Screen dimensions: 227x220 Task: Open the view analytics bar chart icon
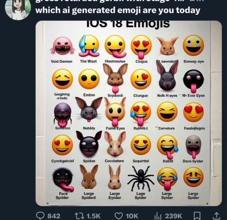tap(158, 215)
